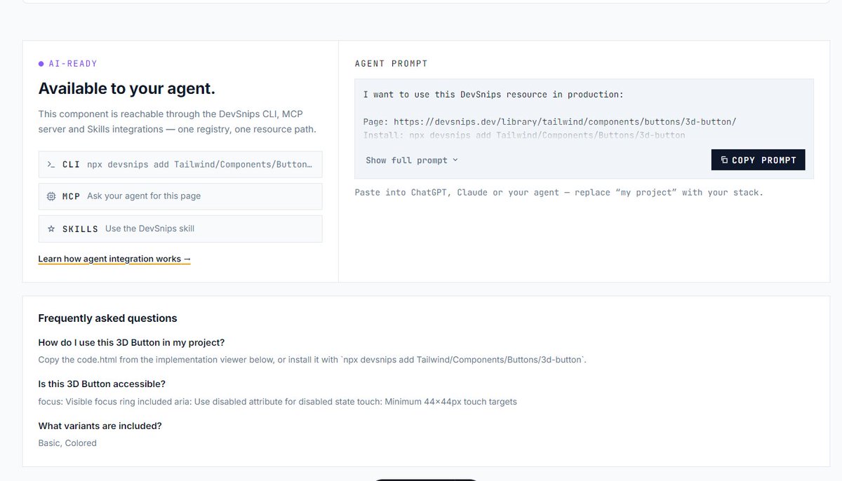Open Learn how agent integration works link
Image resolution: width=842 pixels, height=481 pixels.
pos(114,259)
